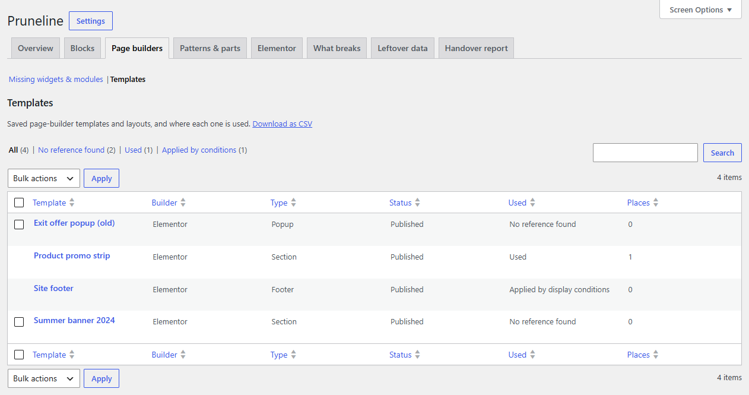This screenshot has width=749, height=395.
Task: Select the Exit offer popup (old) row checkbox
Action: 19,225
